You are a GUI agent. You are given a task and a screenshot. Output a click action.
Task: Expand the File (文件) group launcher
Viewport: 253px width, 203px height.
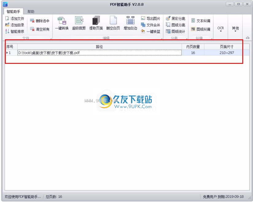51,39
